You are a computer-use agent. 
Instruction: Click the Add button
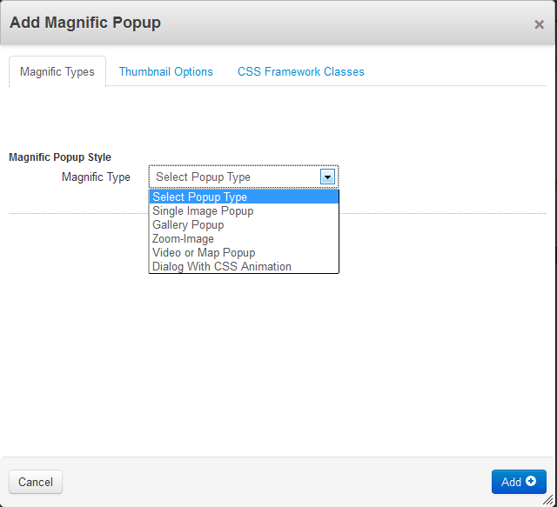tap(519, 482)
